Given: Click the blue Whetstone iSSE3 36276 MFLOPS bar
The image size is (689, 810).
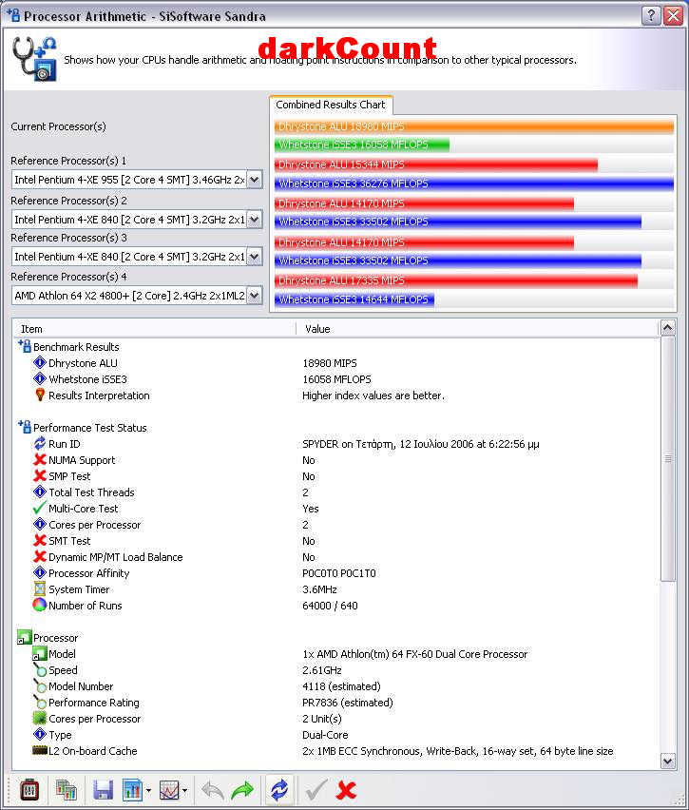Looking at the screenshot, I should pos(474,183).
